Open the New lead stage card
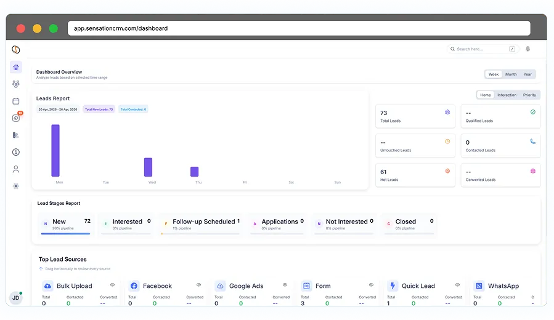Viewport: 554px width, 320px height. point(66,225)
